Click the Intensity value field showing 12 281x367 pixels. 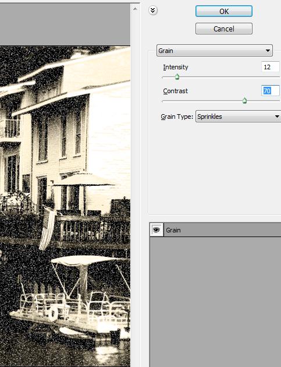pos(271,67)
